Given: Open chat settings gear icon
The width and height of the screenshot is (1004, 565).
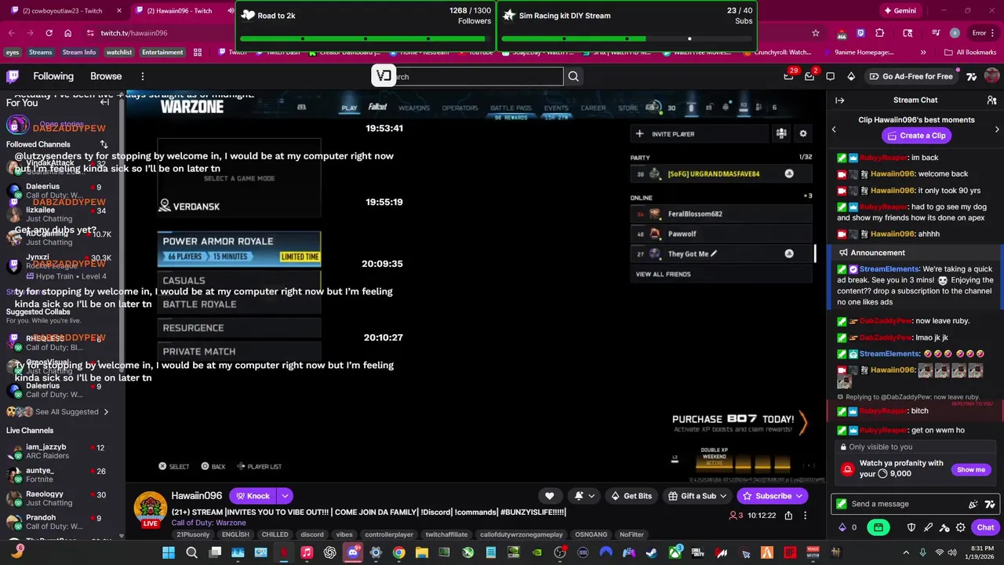Looking at the screenshot, I should (x=961, y=527).
